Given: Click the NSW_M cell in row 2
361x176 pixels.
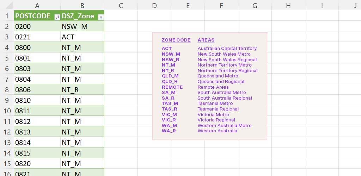Looking at the screenshot, I should coord(82,26).
